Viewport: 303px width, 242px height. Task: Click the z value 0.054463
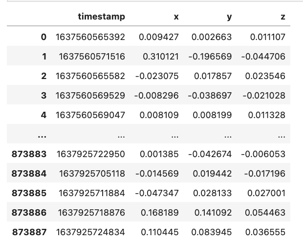(265, 212)
